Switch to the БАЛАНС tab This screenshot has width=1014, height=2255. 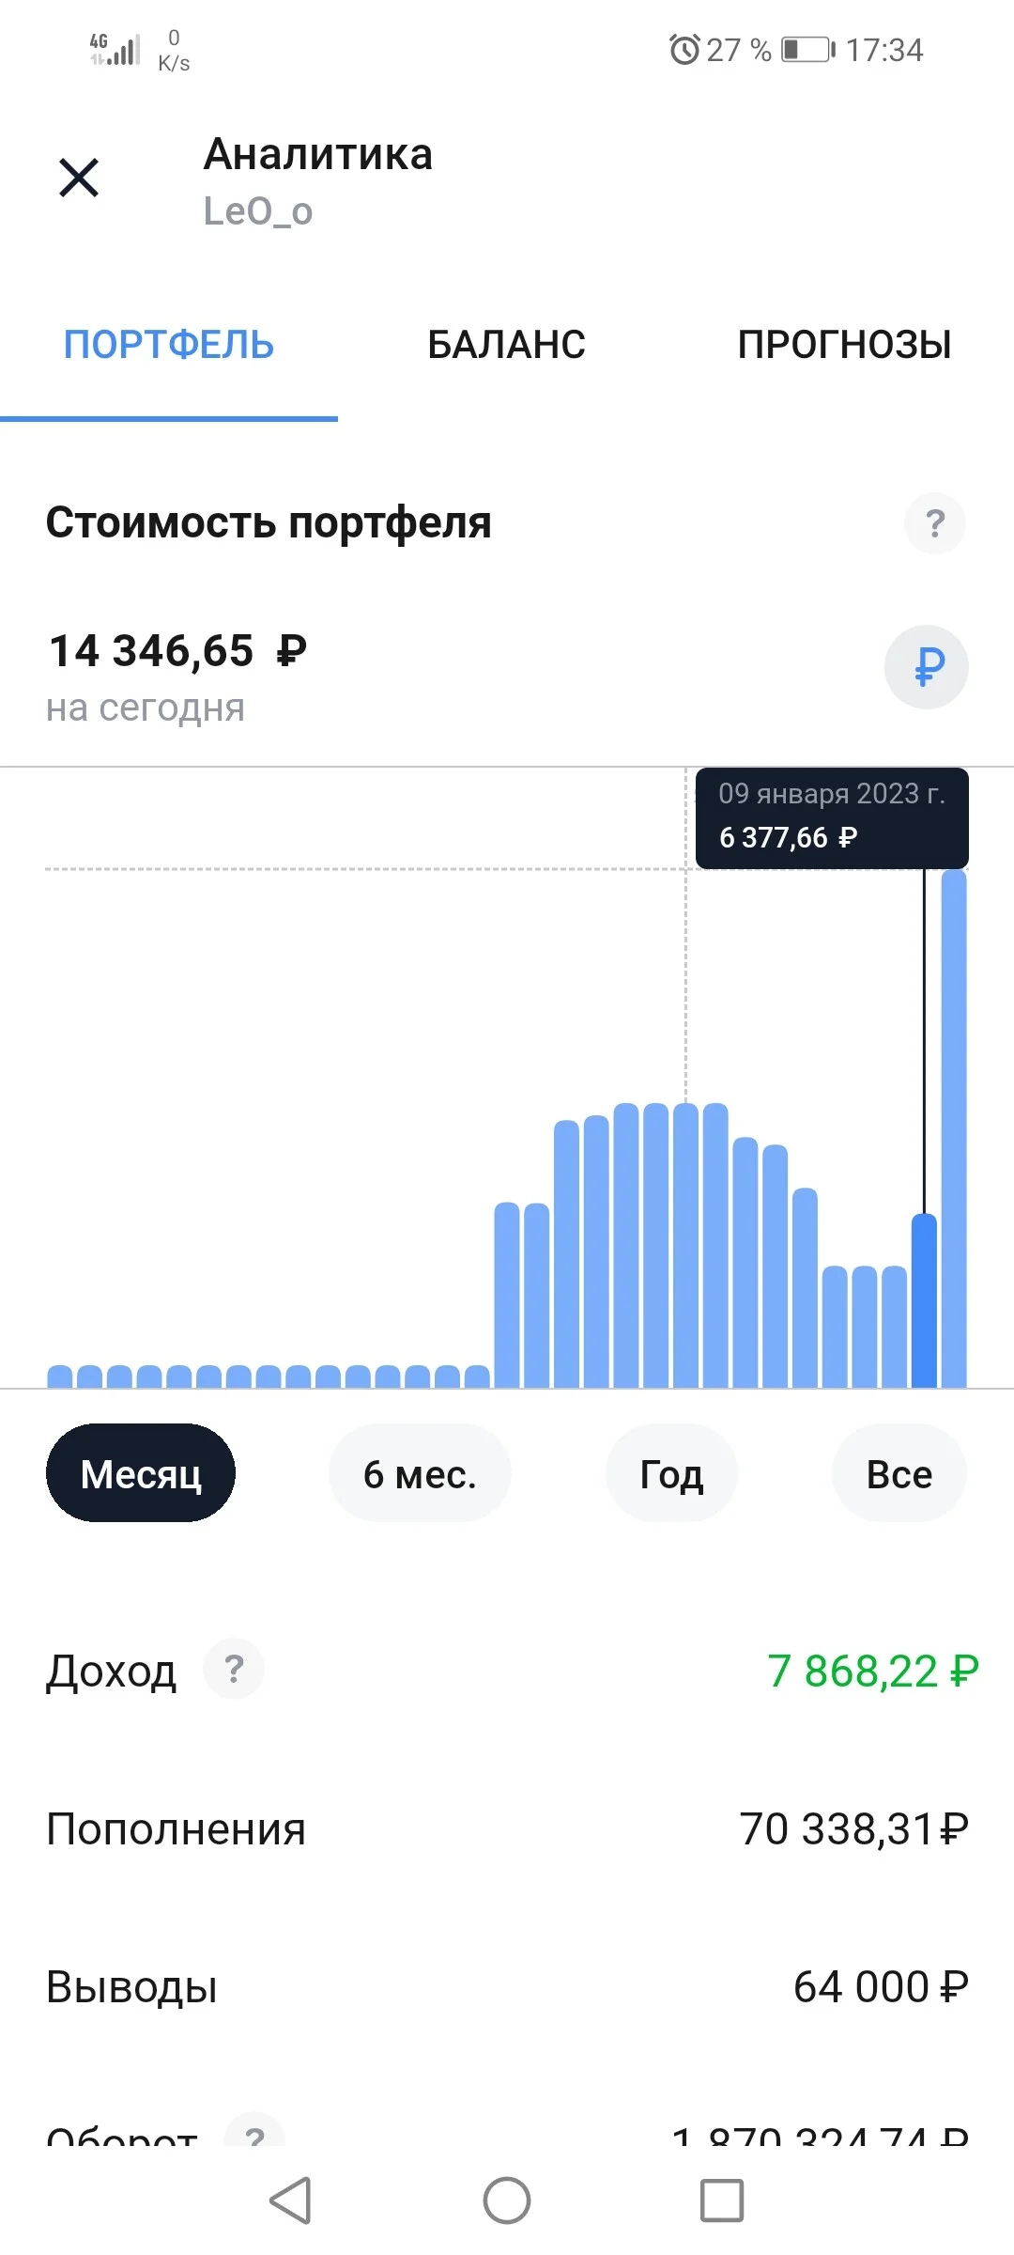click(507, 345)
